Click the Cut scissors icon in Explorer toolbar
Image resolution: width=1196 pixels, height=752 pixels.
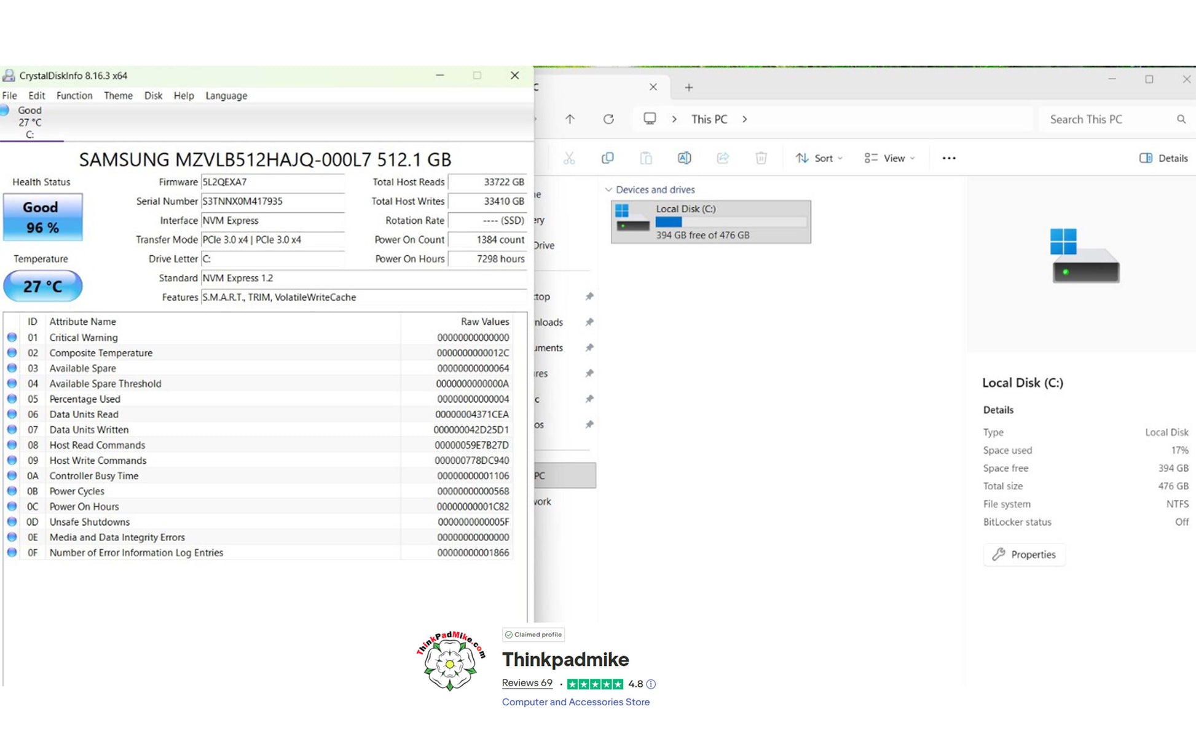tap(569, 158)
